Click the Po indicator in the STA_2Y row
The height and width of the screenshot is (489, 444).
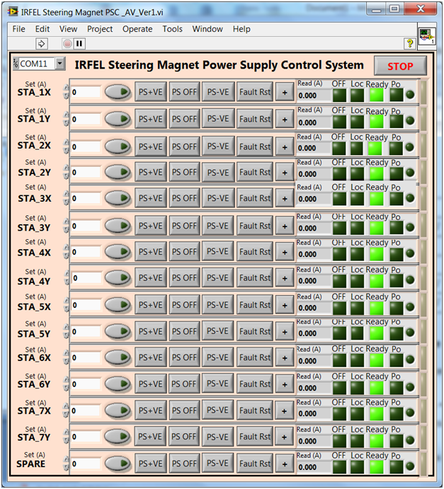click(397, 173)
